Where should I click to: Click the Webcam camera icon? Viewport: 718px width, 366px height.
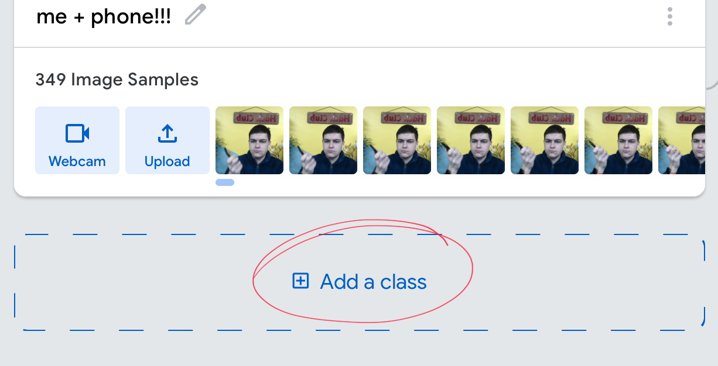[x=77, y=134]
